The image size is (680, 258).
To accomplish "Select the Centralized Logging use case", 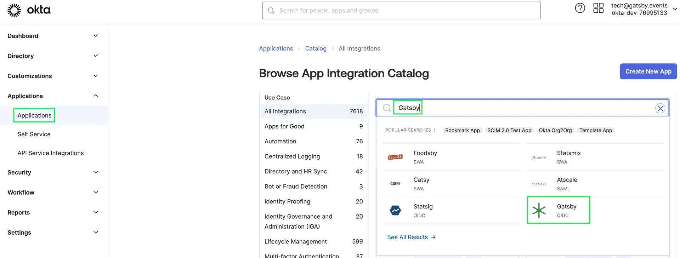I will pyautogui.click(x=314, y=156).
